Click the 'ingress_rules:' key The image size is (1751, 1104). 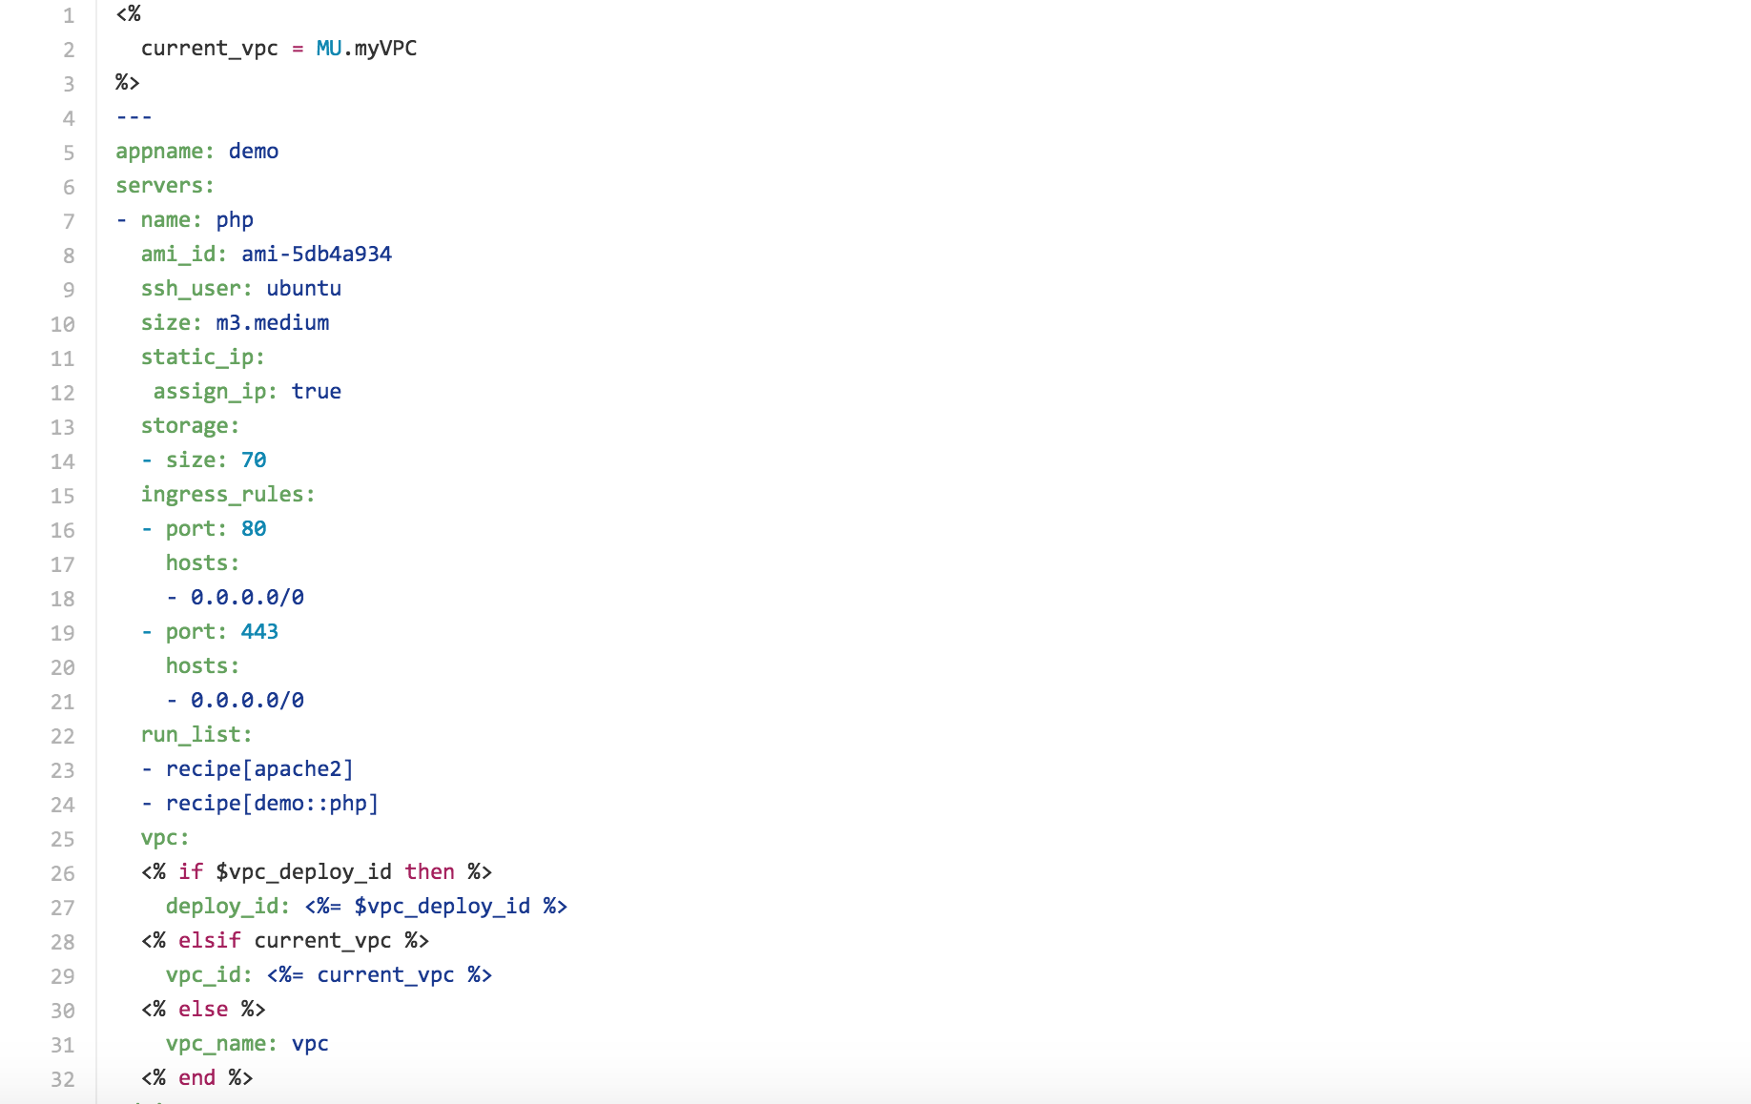click(228, 495)
